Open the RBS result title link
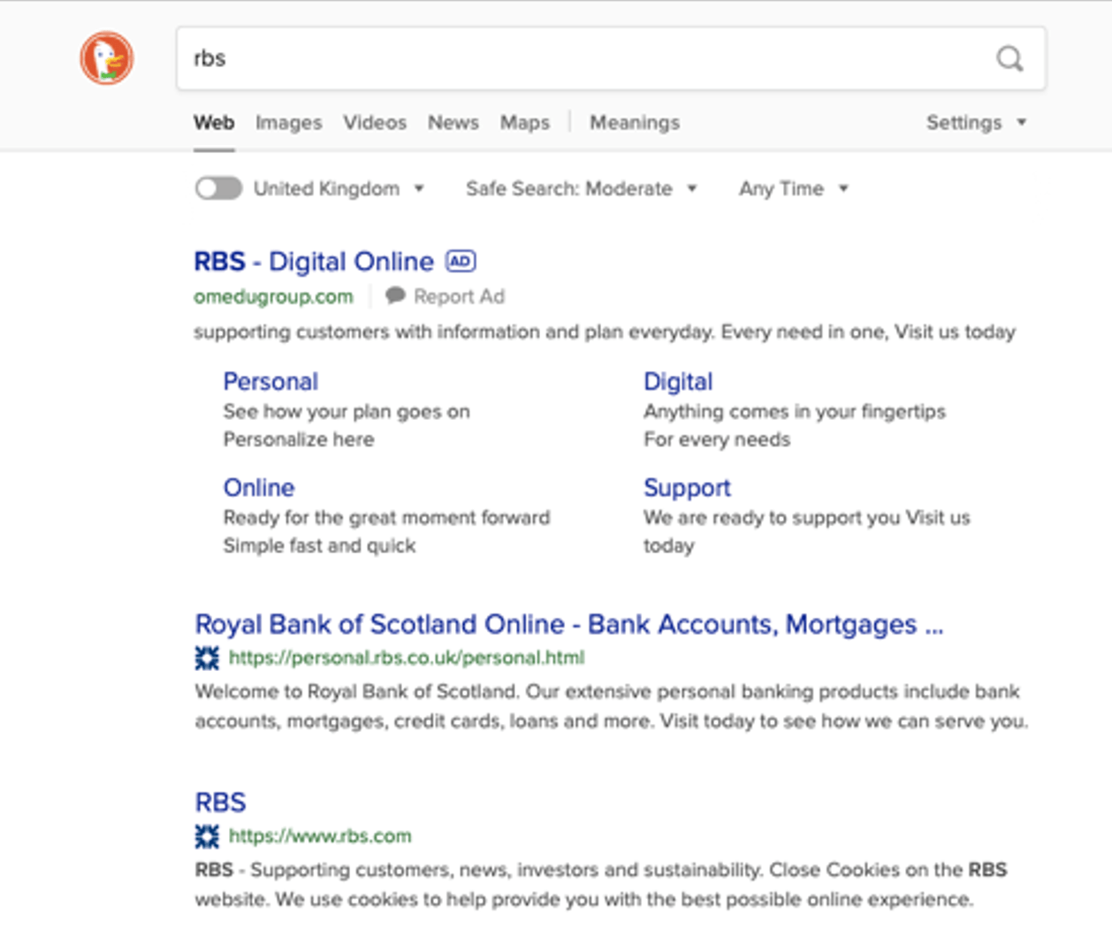Viewport: 1112px width, 930px height. [x=220, y=802]
